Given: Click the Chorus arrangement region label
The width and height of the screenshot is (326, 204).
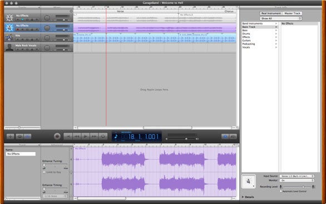Looking at the screenshot, I should click(229, 11).
